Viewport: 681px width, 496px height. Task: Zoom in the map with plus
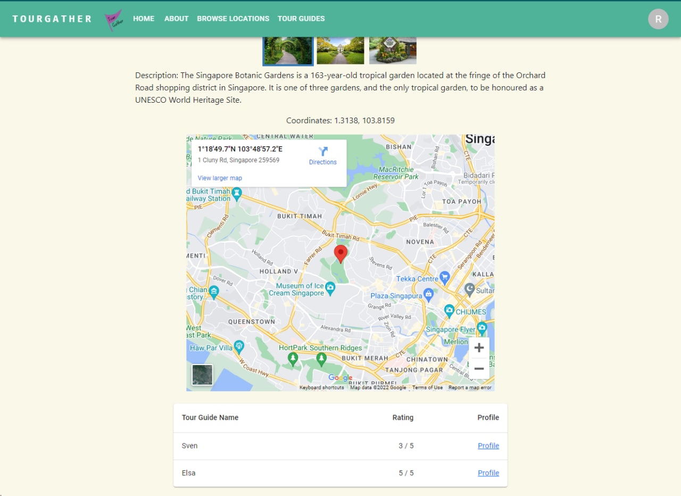479,348
